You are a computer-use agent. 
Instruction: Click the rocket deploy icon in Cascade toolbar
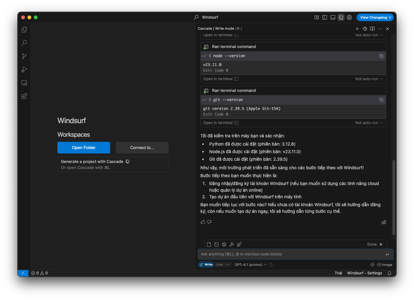(x=239, y=244)
